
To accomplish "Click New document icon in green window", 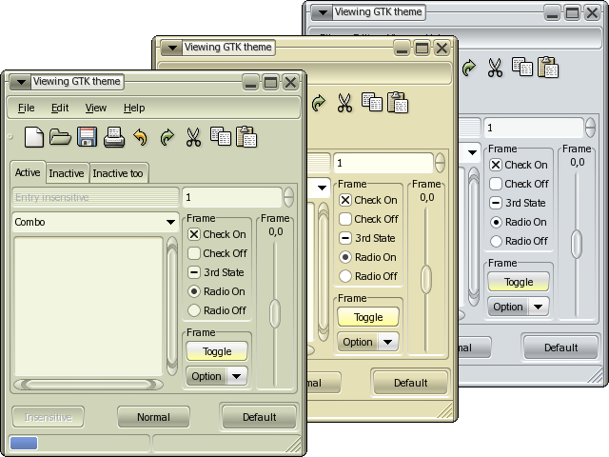I will point(34,137).
